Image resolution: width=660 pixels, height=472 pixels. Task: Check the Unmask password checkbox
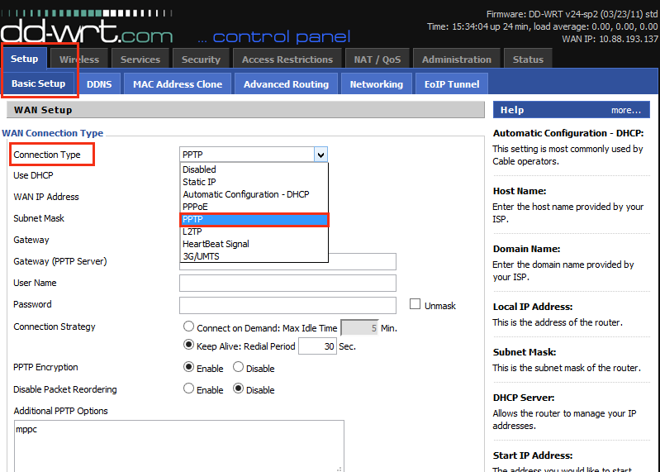coord(415,304)
